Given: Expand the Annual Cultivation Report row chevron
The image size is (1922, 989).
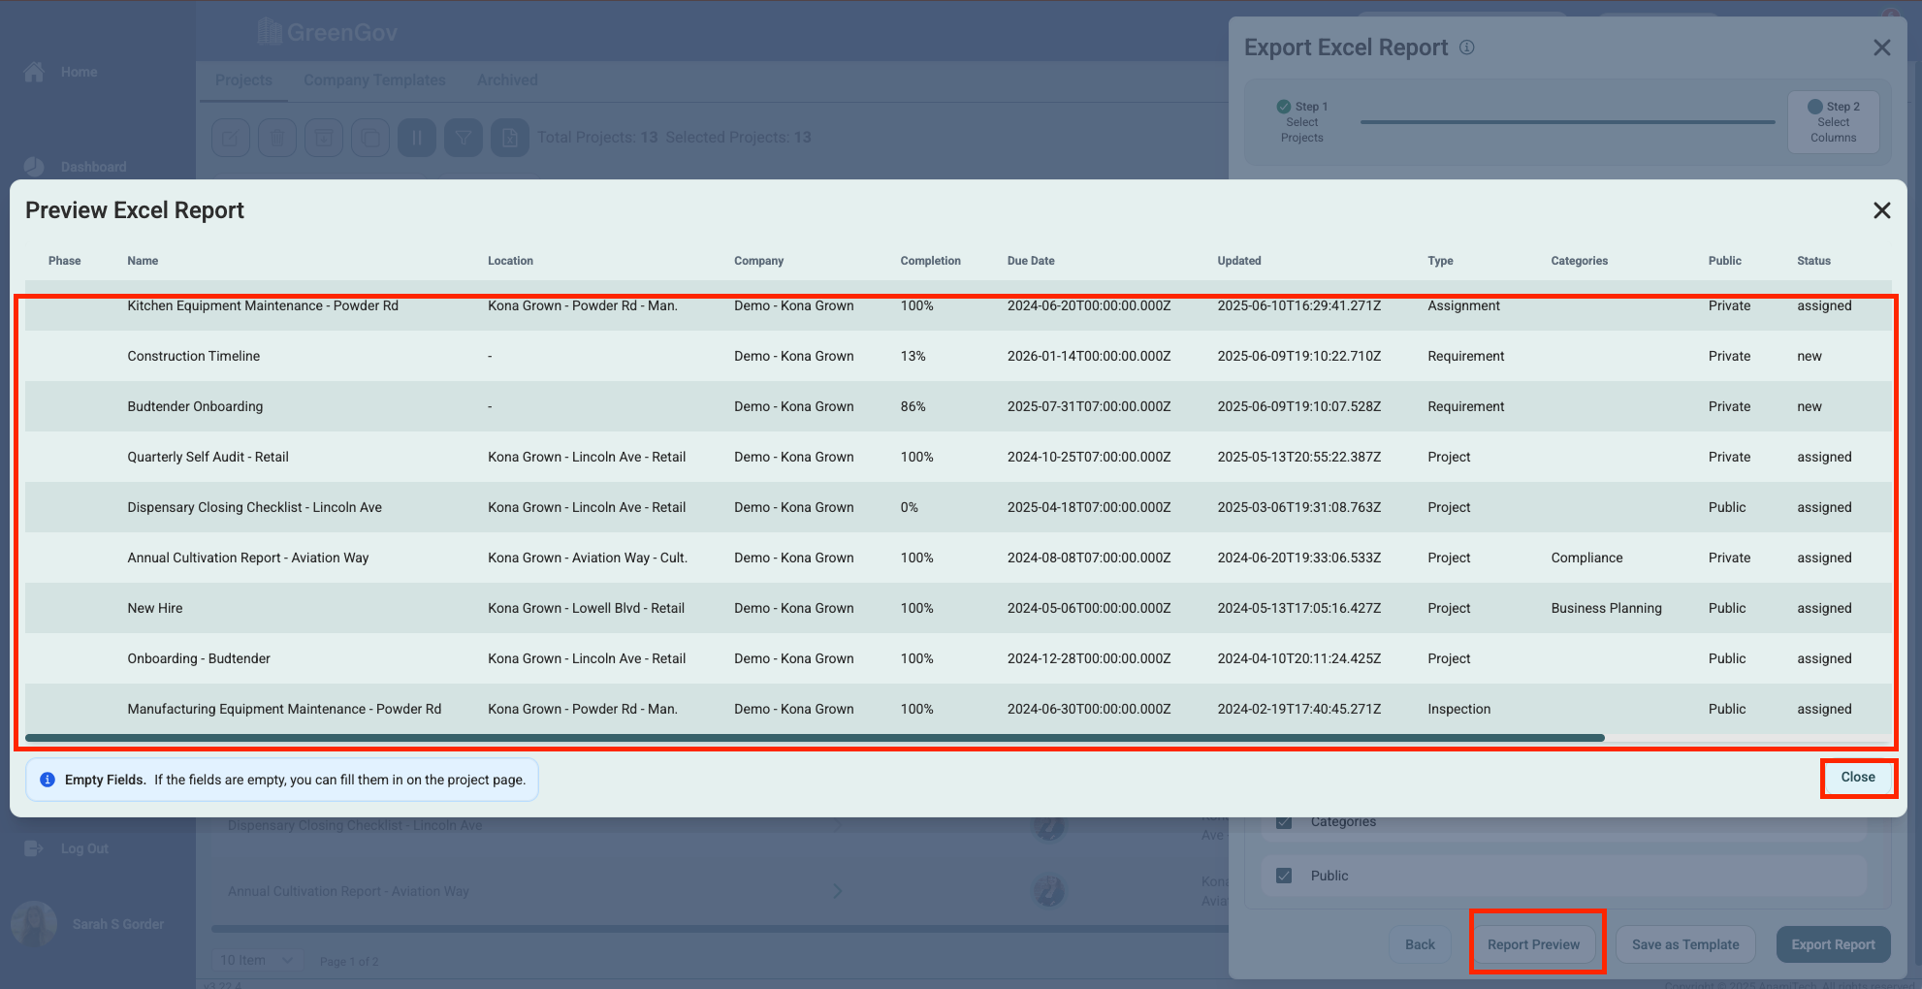Looking at the screenshot, I should (x=837, y=891).
